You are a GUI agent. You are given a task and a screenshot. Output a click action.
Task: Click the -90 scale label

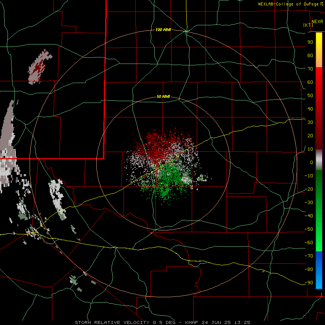[x=309, y=283]
